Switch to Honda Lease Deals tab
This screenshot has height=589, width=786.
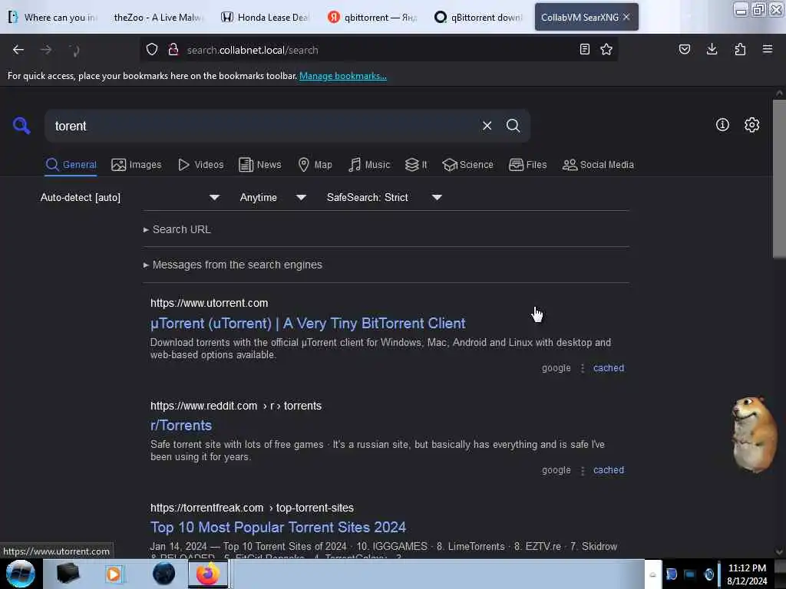coord(265,17)
